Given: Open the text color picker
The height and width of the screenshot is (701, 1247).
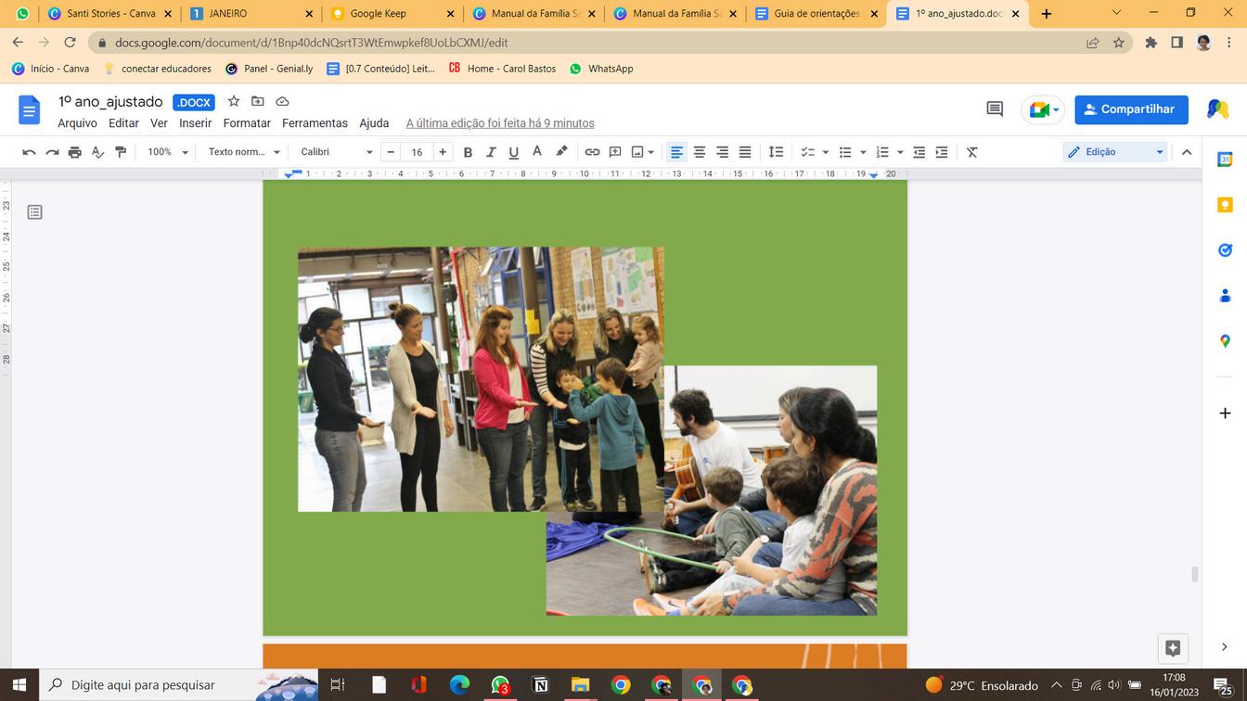Looking at the screenshot, I should tap(537, 152).
